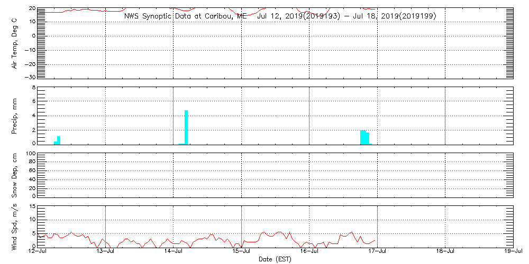Click the cyan precipitation bar on 12-Jul
The width and height of the screenshot is (529, 264).
(59, 140)
